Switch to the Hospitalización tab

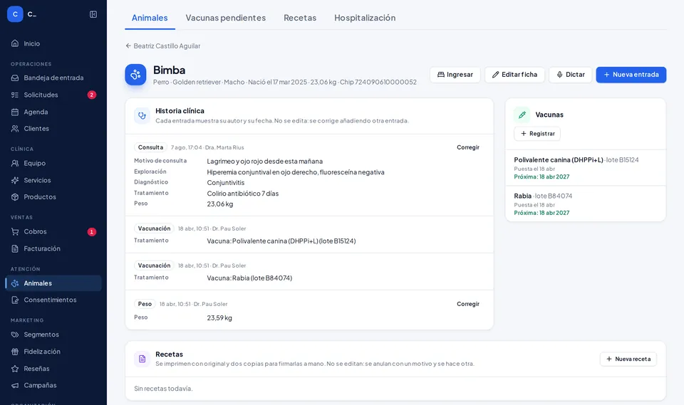(365, 18)
